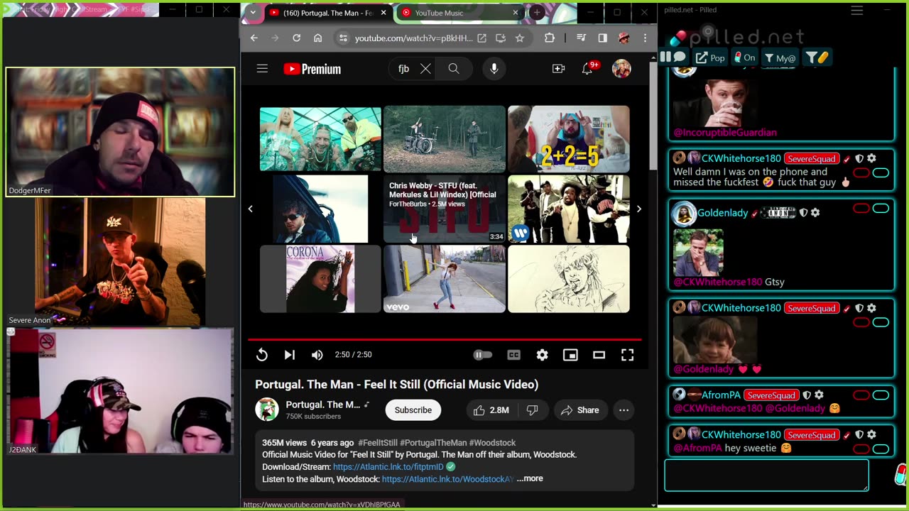The height and width of the screenshot is (511, 909).
Task: Open the Corona album suggested video
Action: (320, 279)
